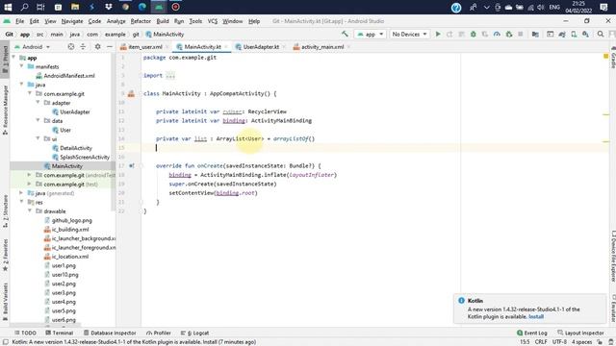
Task: Click the project panel settings gear icon
Action: click(x=97, y=47)
